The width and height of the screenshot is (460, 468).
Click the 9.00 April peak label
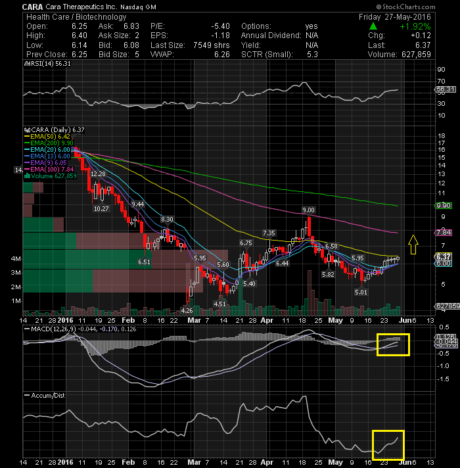click(x=308, y=210)
